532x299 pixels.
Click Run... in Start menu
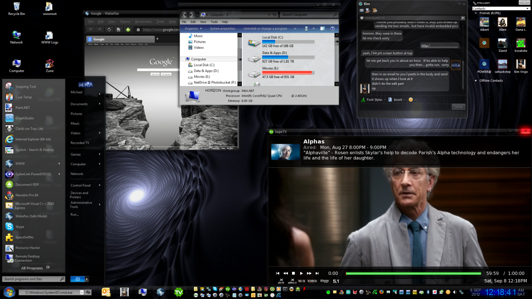click(75, 214)
